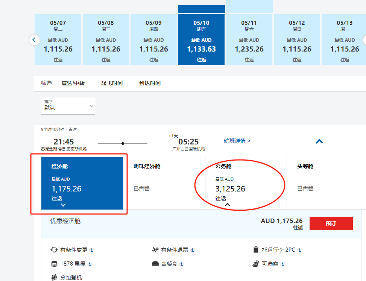Screen dimensions: 366x281
Task: Select the 经济舱 fare AUD 1,175.26
Action: (x=82, y=183)
